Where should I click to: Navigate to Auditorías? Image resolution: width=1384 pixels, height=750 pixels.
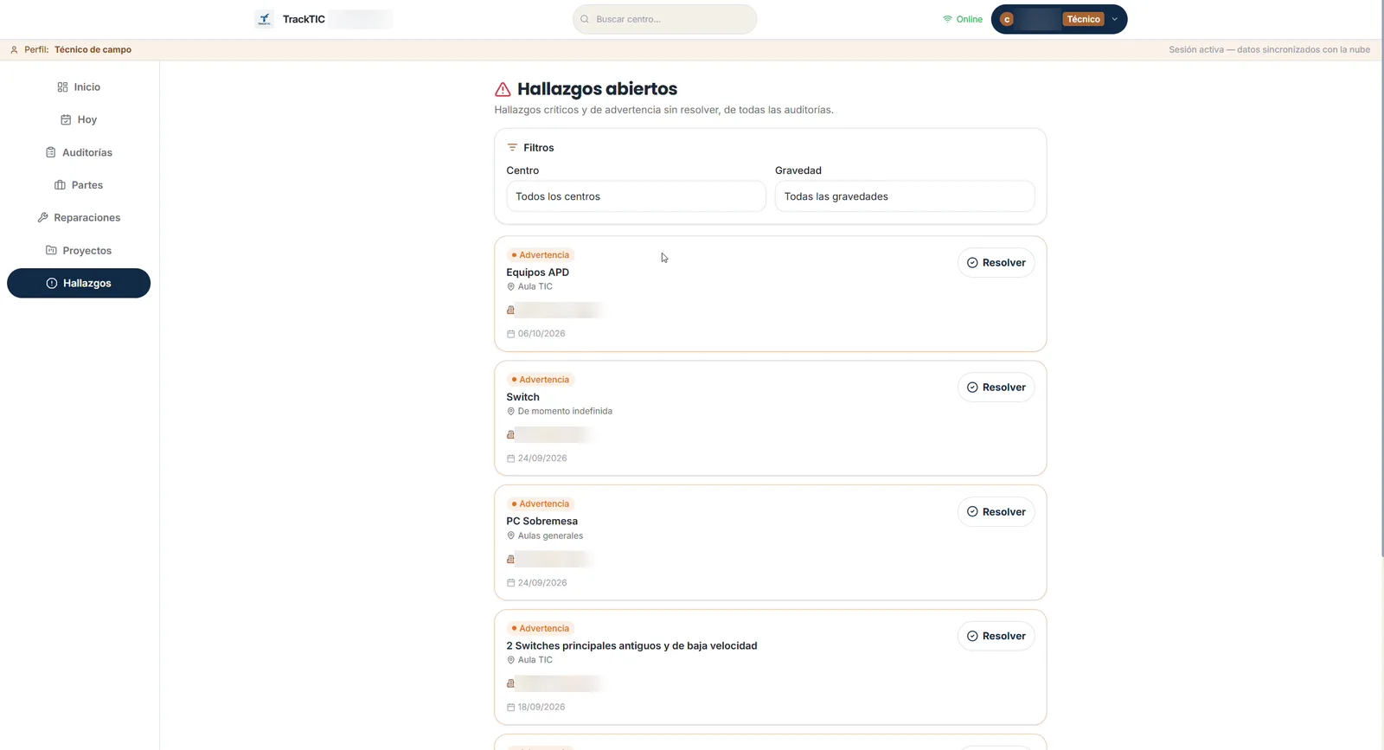pos(79,153)
